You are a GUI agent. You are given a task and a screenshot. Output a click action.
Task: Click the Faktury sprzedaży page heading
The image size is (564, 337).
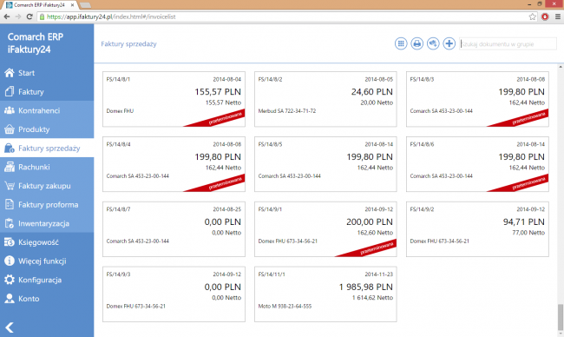tap(128, 44)
